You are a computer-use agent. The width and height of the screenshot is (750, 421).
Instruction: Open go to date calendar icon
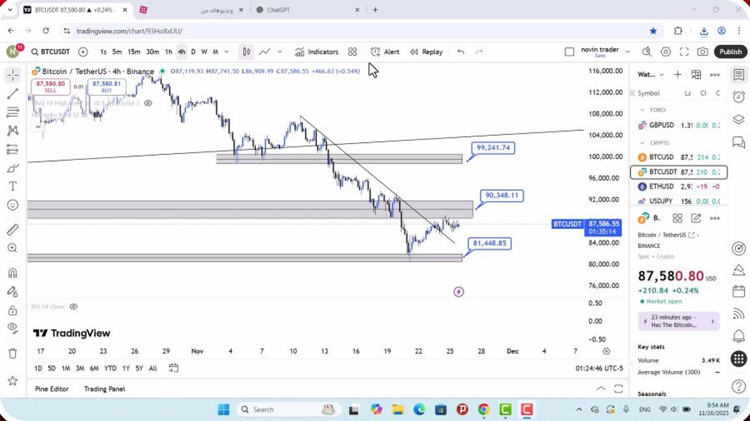tap(174, 368)
